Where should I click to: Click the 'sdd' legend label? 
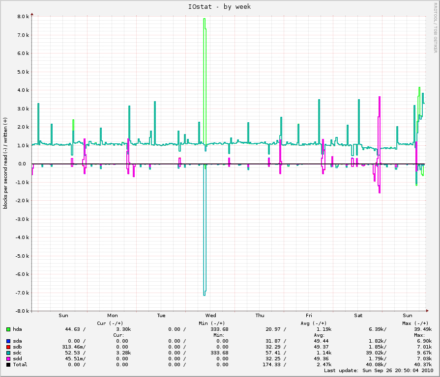(17, 359)
